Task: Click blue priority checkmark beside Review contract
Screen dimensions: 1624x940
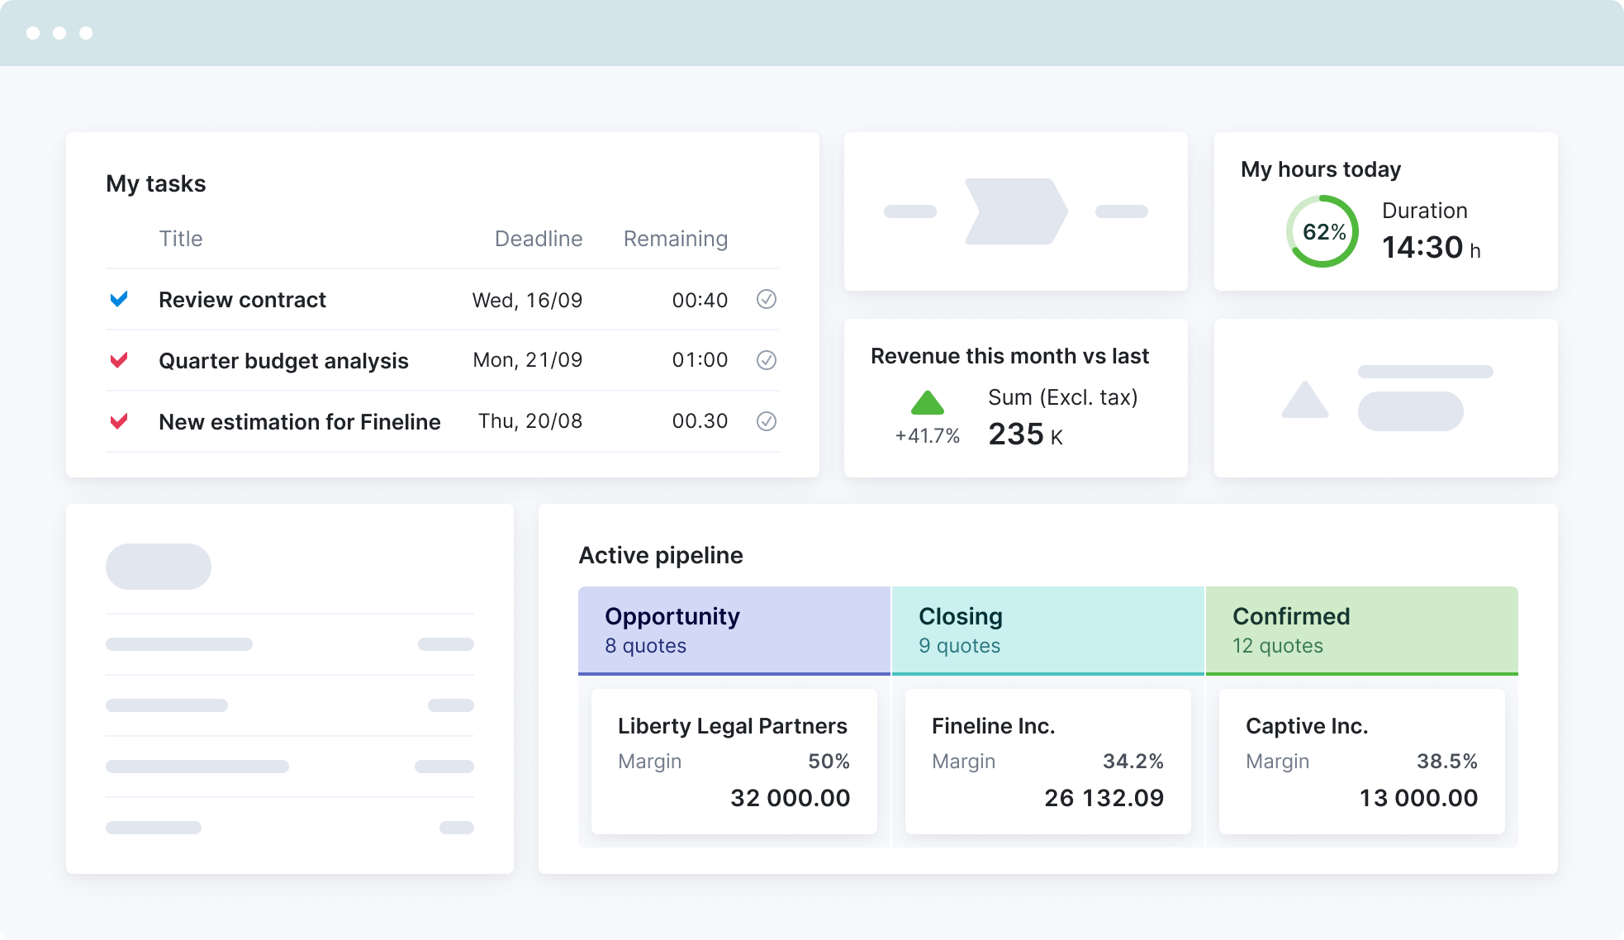Action: 119,299
